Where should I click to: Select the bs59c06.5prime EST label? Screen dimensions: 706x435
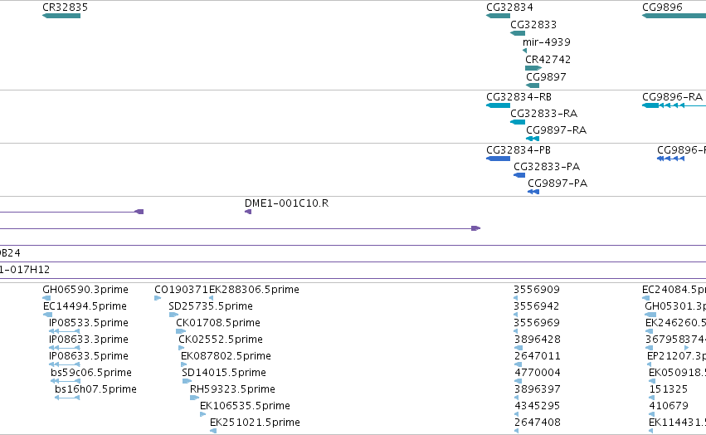(x=91, y=373)
